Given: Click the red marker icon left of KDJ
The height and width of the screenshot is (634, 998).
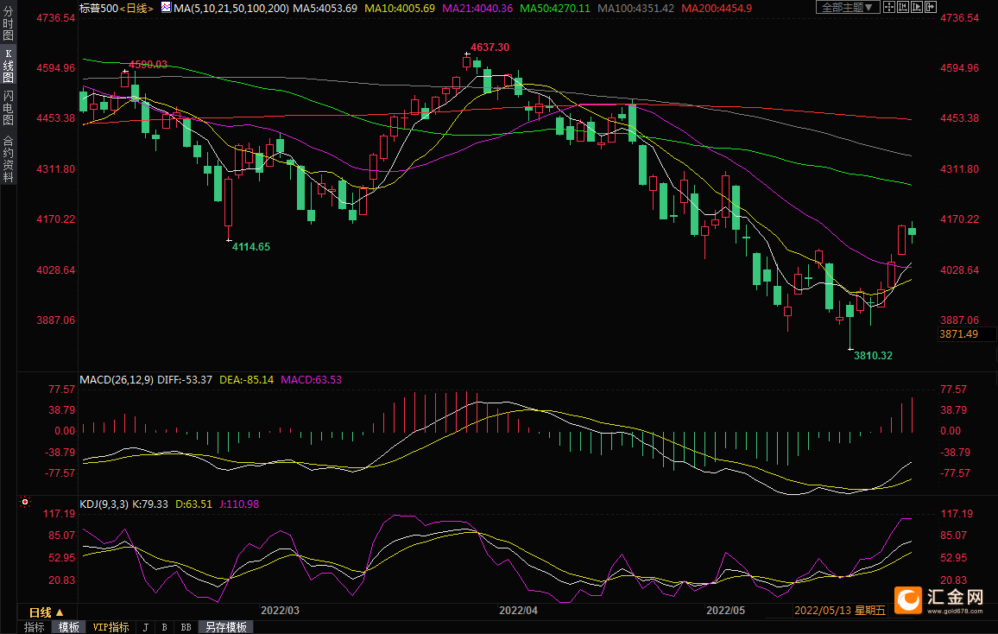Looking at the screenshot, I should point(25,502).
